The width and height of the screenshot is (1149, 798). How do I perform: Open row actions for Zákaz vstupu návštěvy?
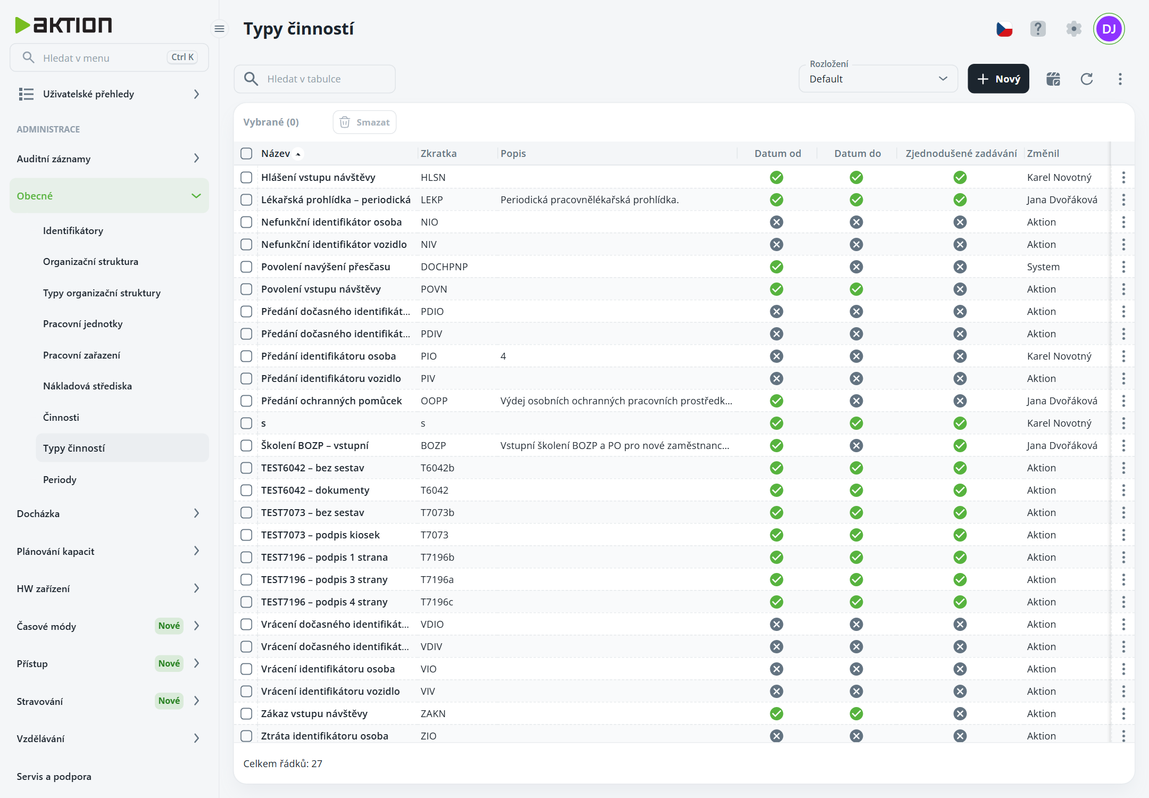1123,713
